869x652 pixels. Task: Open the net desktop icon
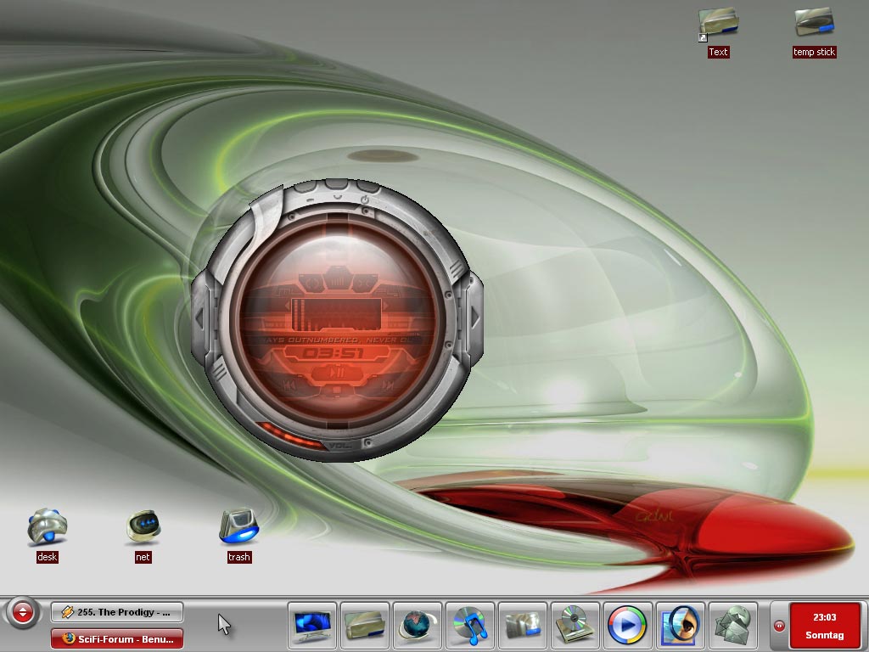143,527
